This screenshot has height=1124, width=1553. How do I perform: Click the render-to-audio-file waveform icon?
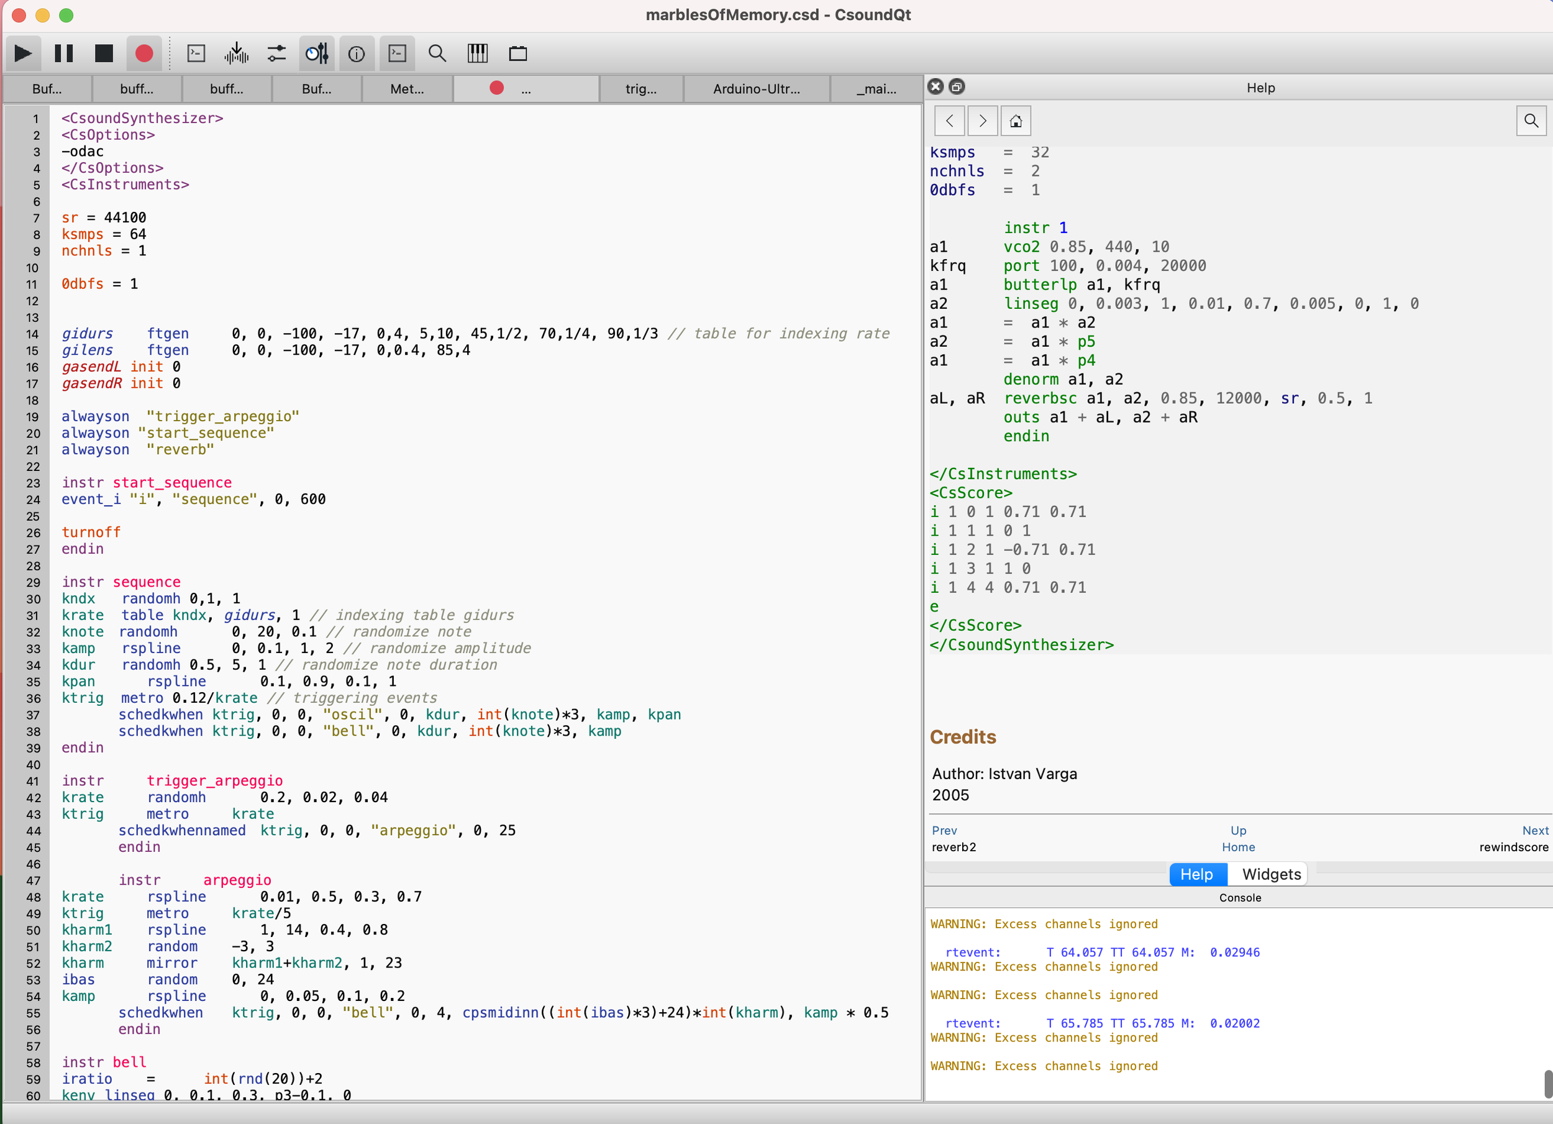click(236, 53)
